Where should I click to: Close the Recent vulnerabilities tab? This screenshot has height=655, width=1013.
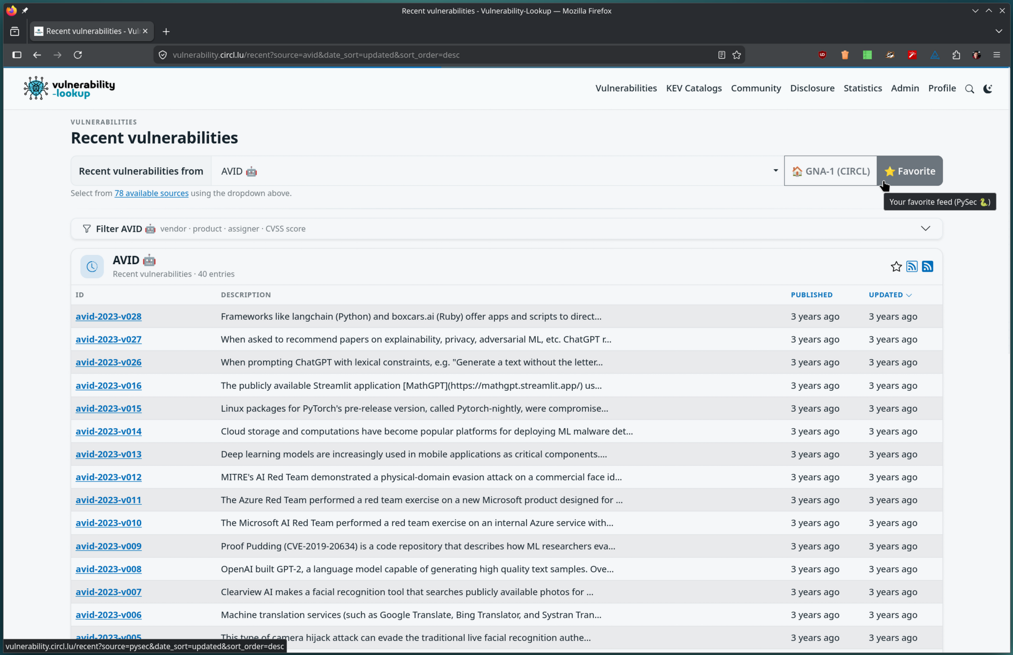click(x=145, y=31)
